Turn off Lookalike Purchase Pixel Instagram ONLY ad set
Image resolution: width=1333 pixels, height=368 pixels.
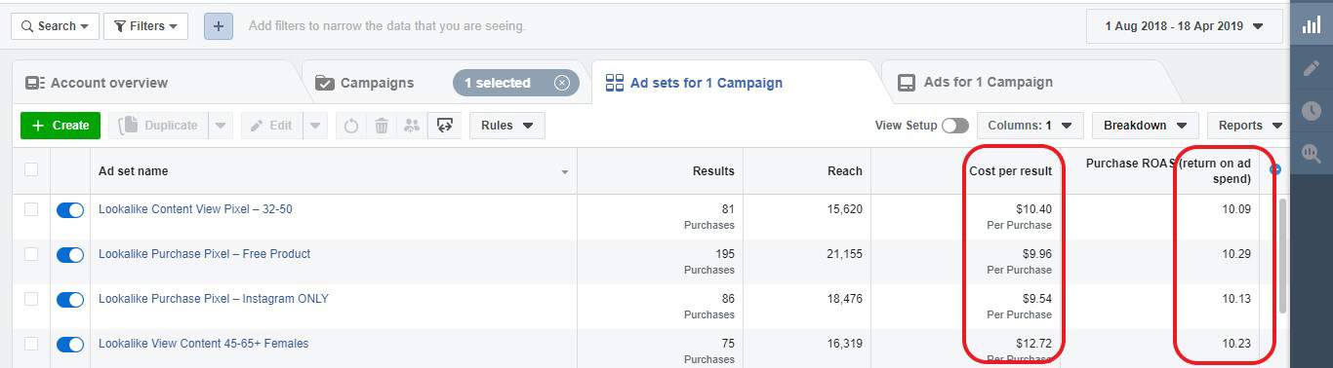pos(70,299)
